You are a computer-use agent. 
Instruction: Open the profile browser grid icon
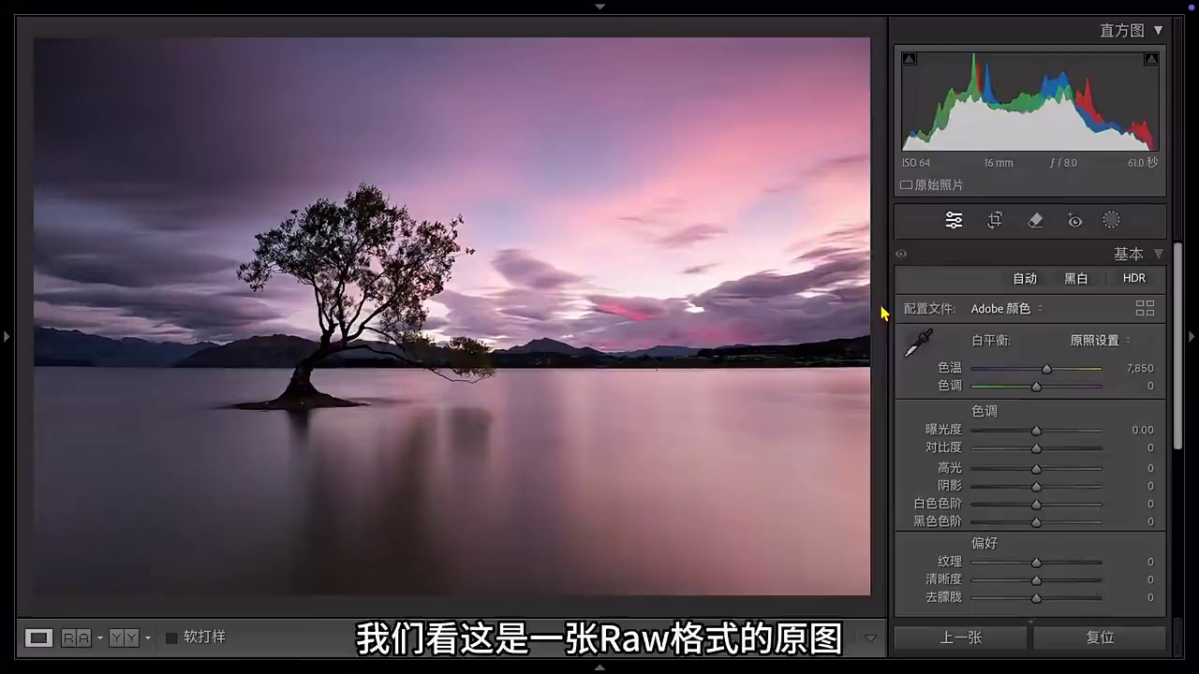click(x=1145, y=308)
